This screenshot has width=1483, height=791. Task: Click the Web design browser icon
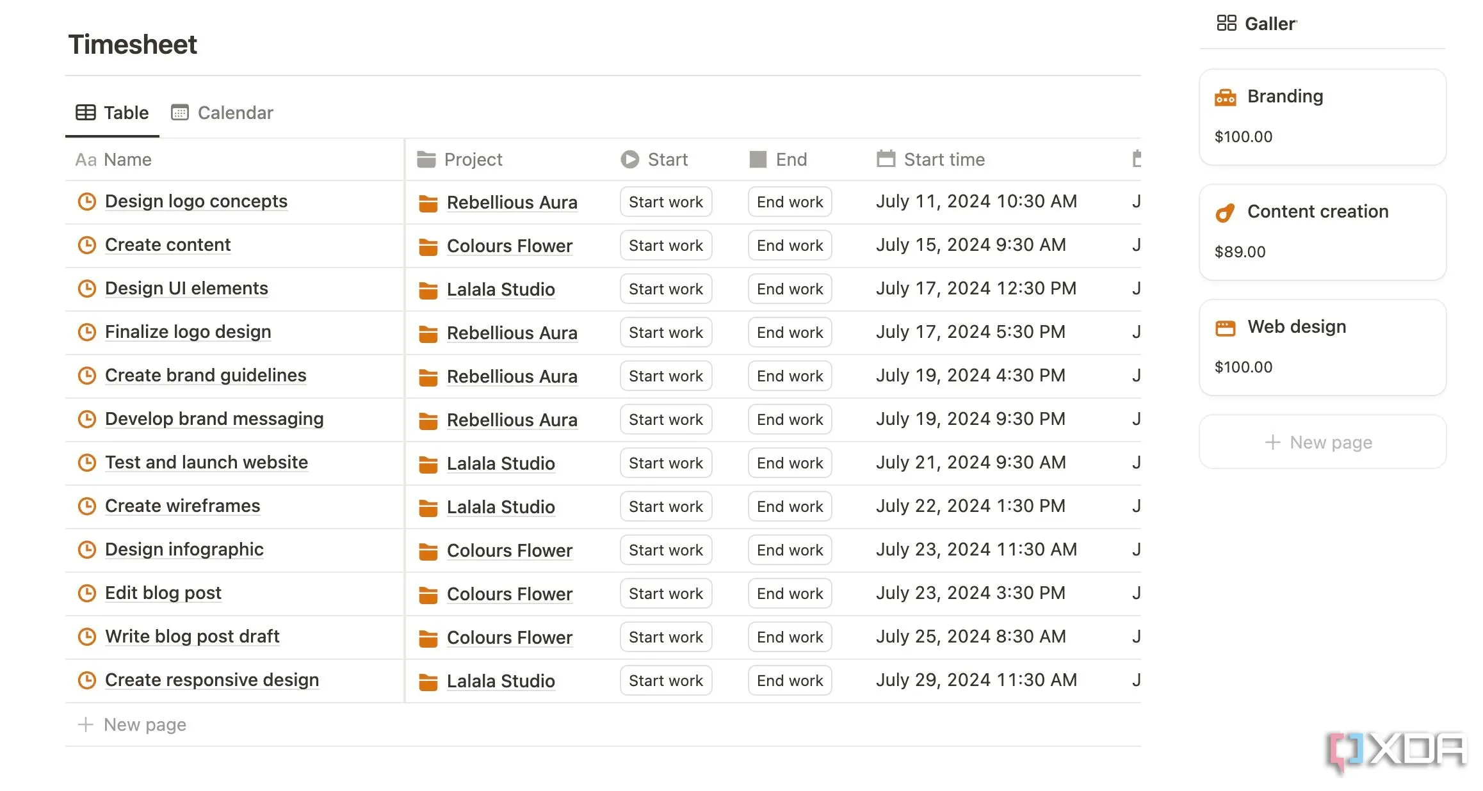(x=1225, y=328)
